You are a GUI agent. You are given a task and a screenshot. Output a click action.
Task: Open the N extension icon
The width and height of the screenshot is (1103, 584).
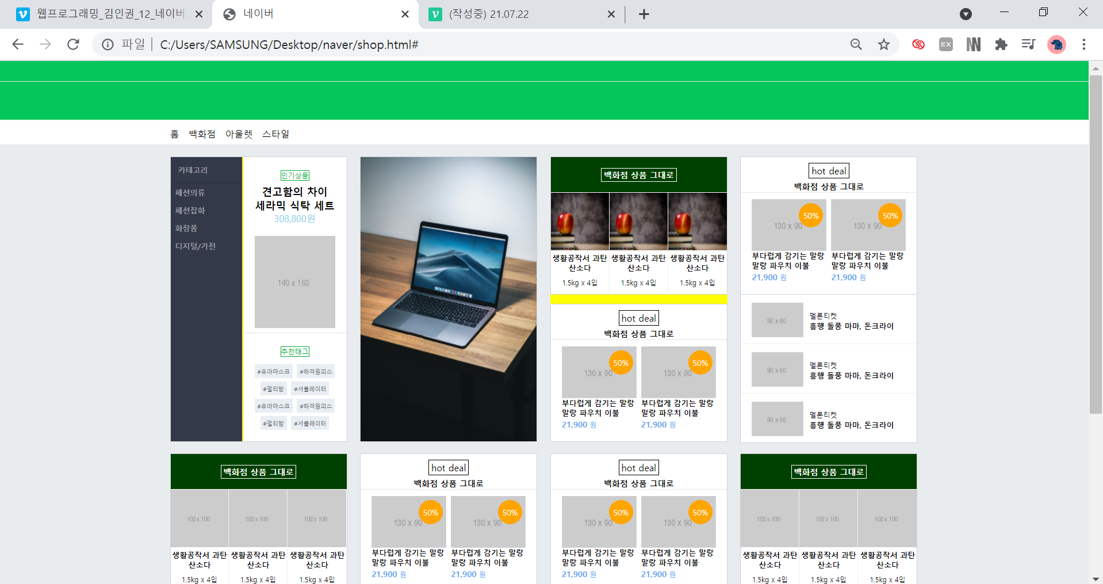974,44
